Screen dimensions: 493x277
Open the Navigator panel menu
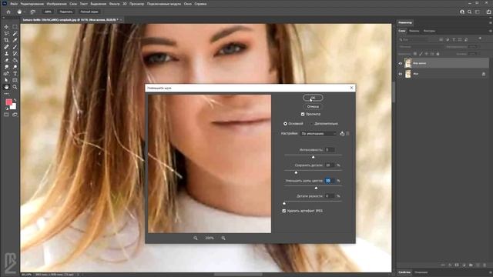click(490, 22)
